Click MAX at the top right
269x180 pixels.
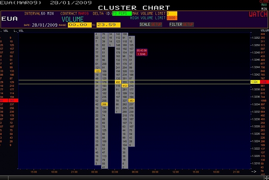(264, 5)
